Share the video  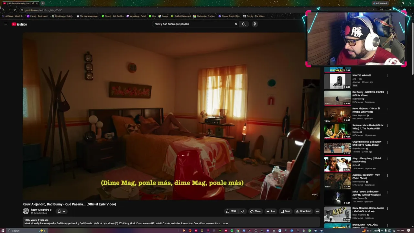click(255, 211)
